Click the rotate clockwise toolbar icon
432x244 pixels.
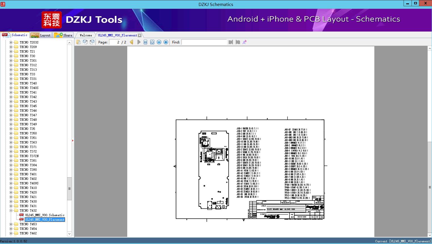(x=92, y=42)
